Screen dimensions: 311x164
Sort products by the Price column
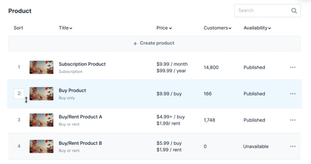[164, 28]
